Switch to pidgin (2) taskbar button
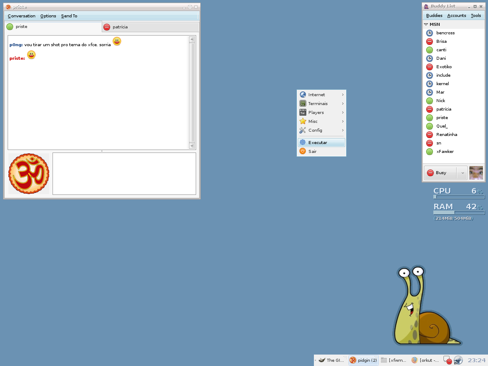Image resolution: width=488 pixels, height=366 pixels. point(363,360)
